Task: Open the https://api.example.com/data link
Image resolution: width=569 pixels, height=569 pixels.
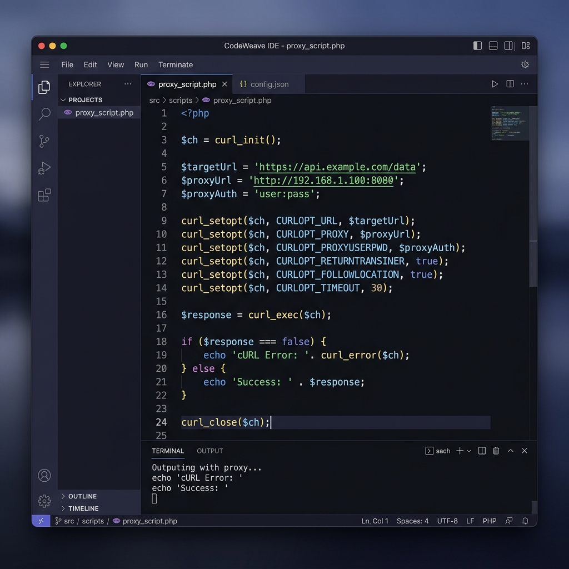Action: (x=337, y=167)
